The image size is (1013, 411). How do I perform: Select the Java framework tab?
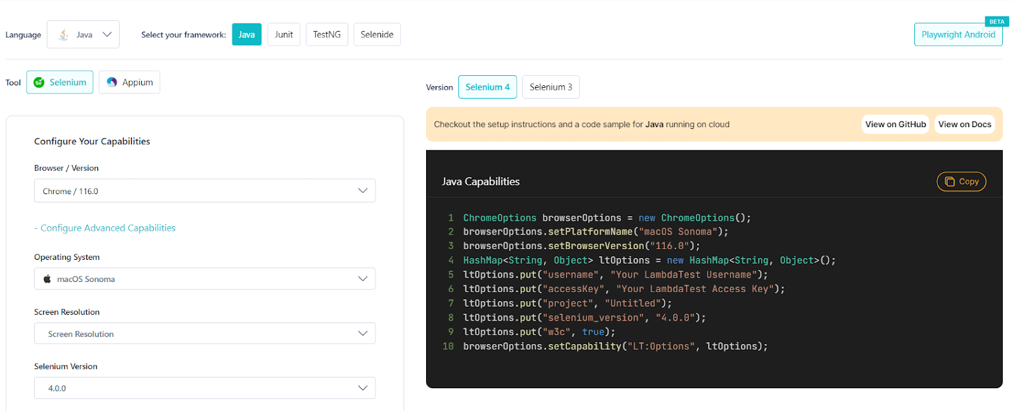click(x=247, y=35)
